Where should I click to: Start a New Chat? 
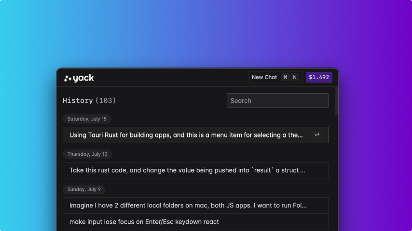point(275,77)
